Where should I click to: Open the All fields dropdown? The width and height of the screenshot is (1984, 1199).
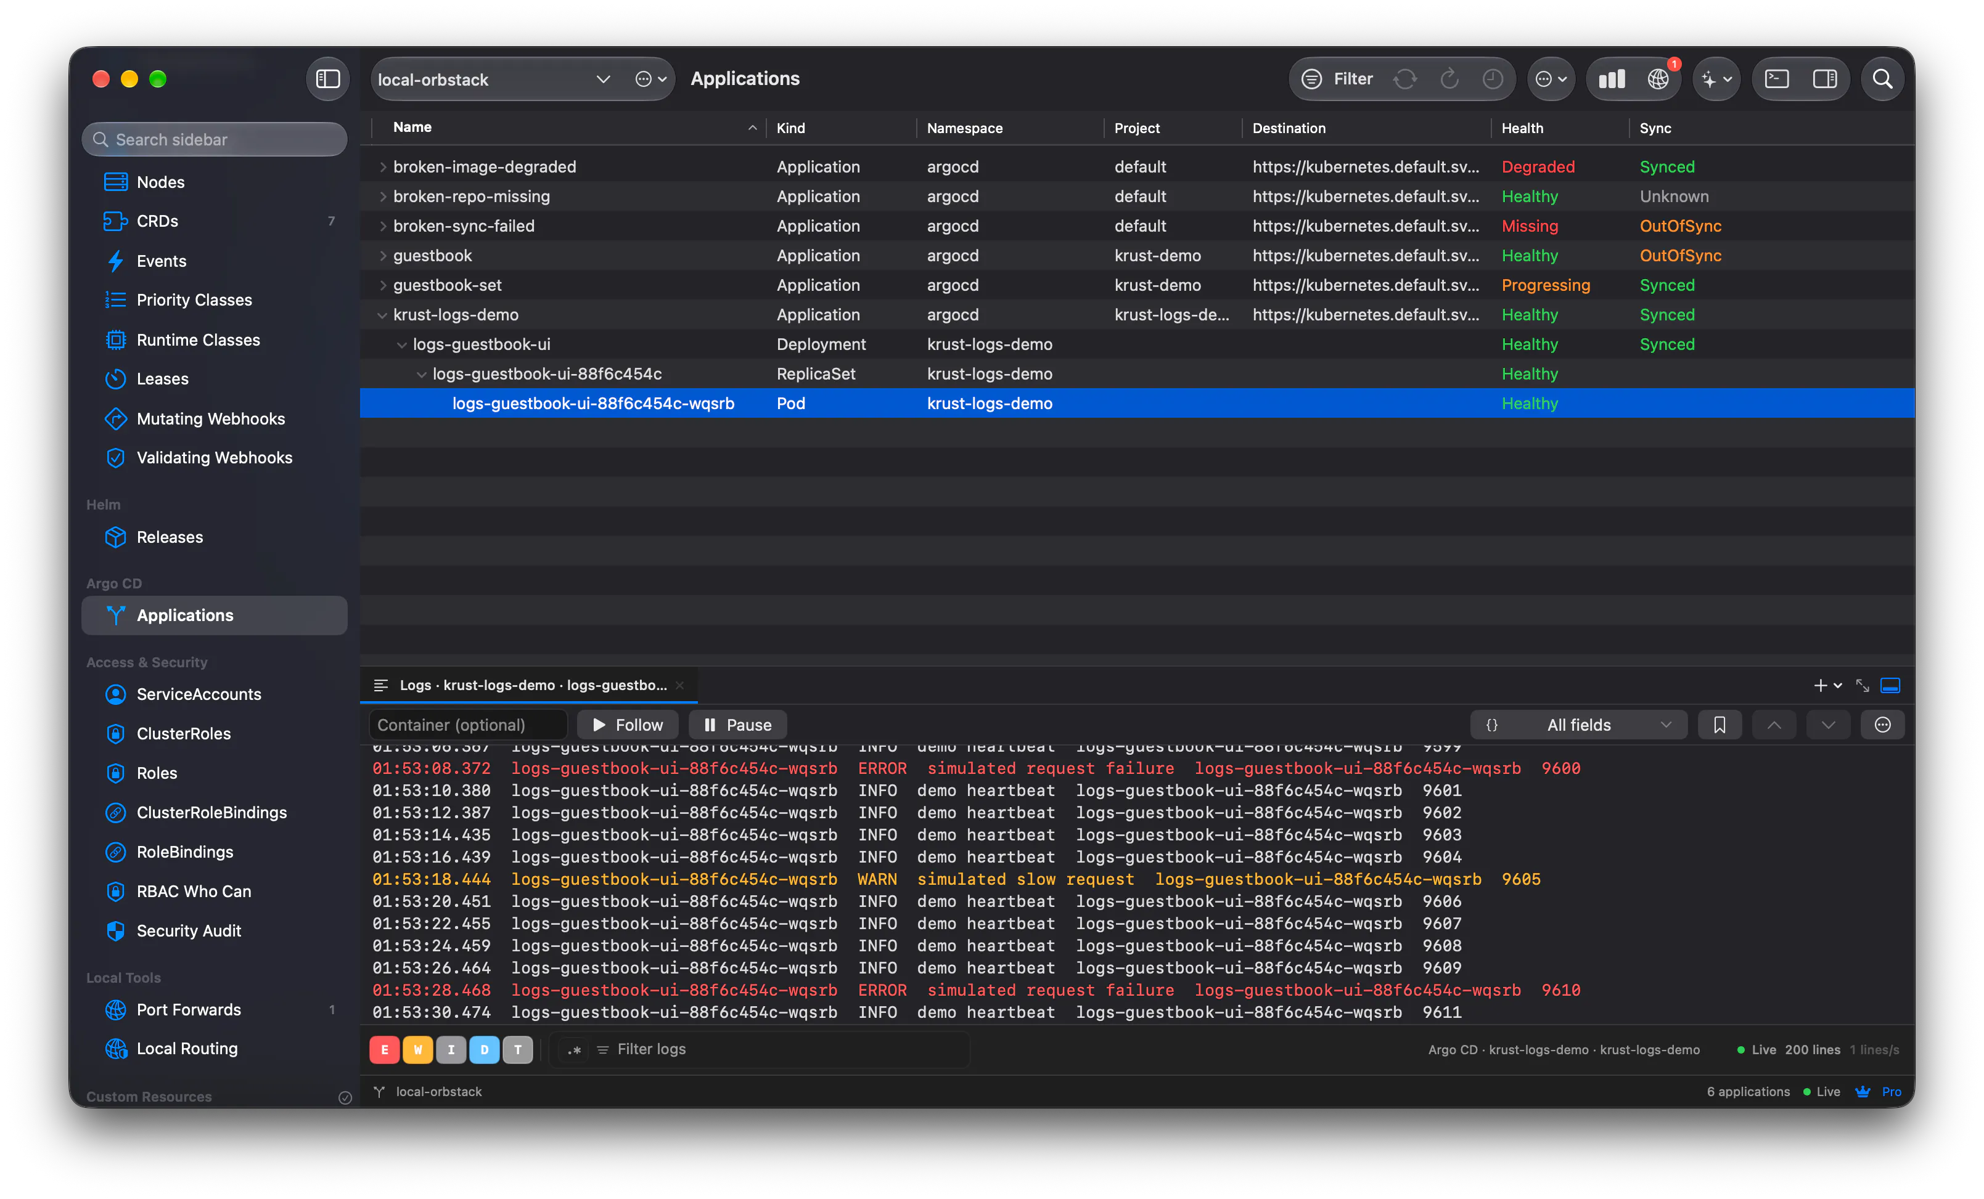click(x=1578, y=724)
